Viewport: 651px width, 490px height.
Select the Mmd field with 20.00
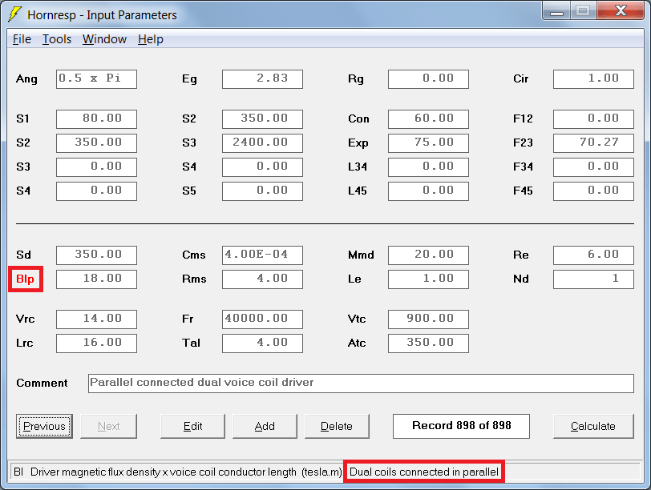[x=428, y=255]
